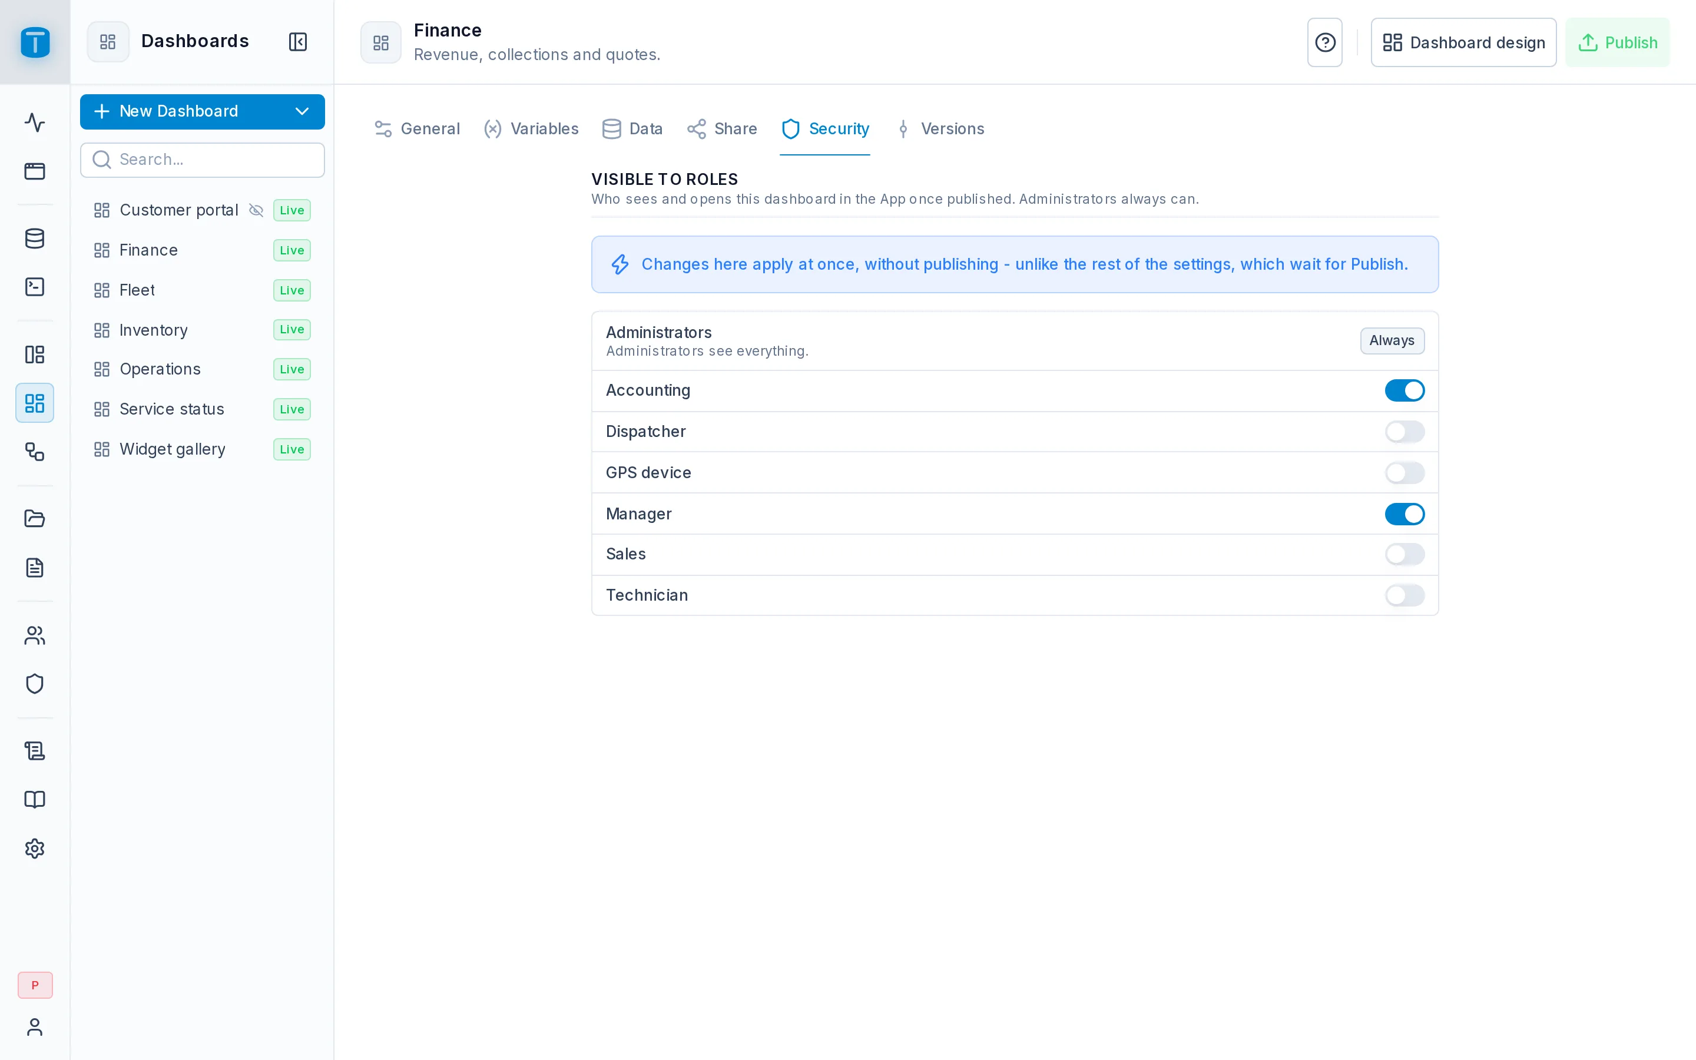Open the database icon in left sidebar
The width and height of the screenshot is (1696, 1060).
point(34,238)
